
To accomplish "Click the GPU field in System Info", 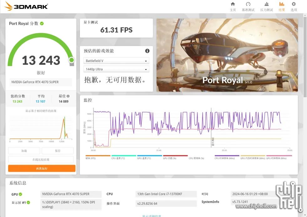I will (71, 194).
